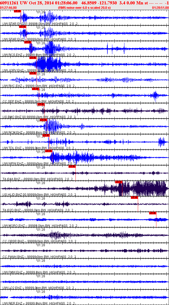This screenshot has height=305, width=169.
Task: Click the red pick flag on UW.TDL trace
Action: click(x=46, y=135)
